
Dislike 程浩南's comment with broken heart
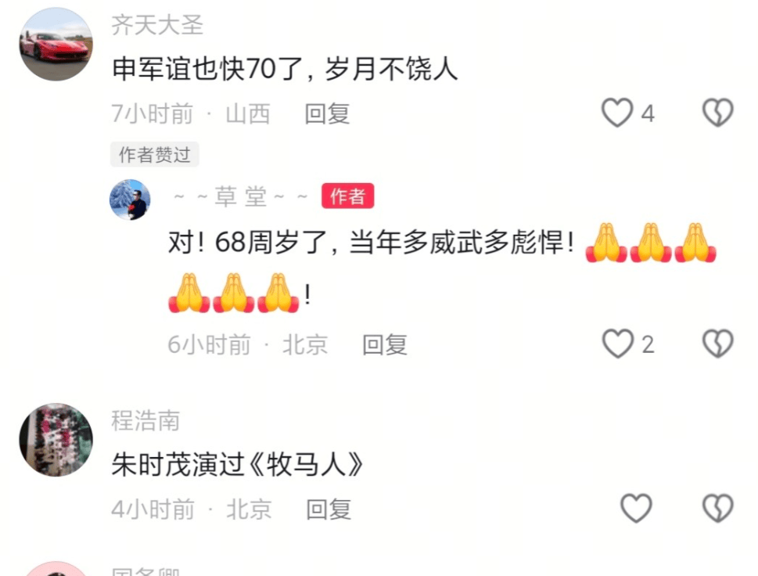point(717,508)
